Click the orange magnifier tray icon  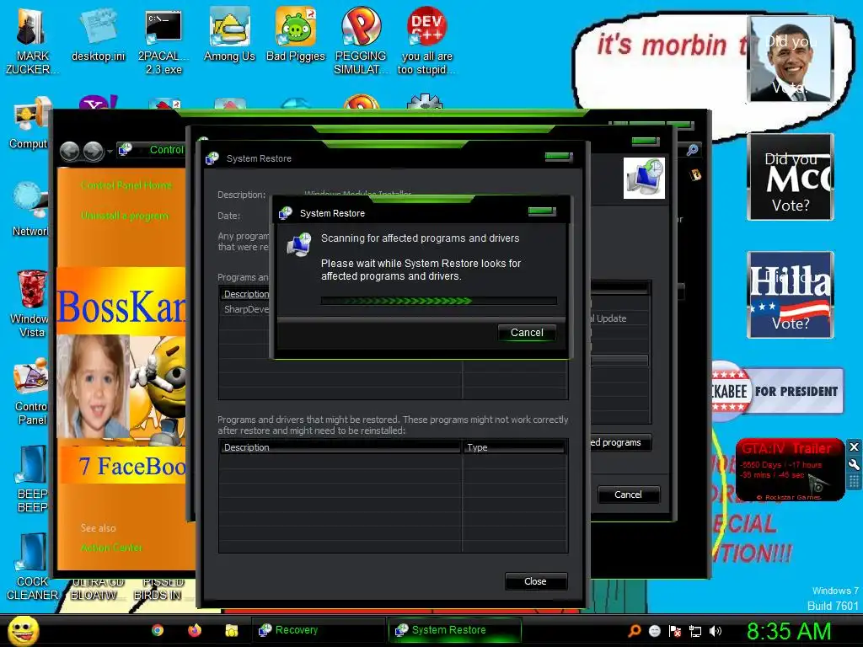634,630
